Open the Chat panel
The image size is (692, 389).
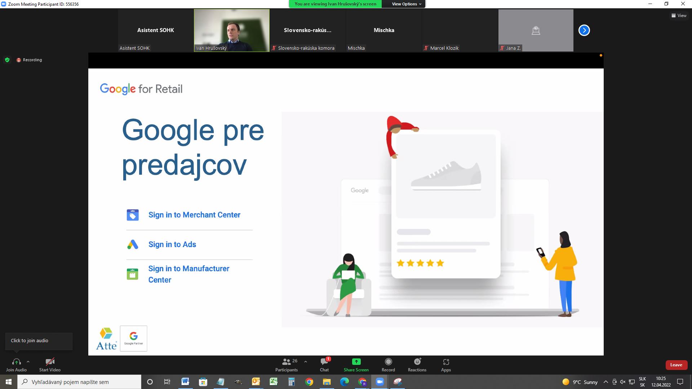point(324,365)
